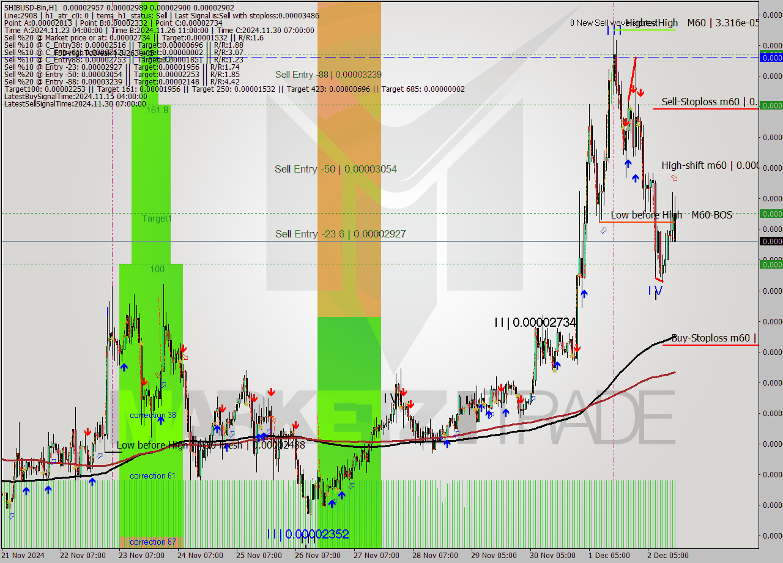Click the '27 Nov 07:00' time axis label
783x563 pixels.
tap(376, 556)
